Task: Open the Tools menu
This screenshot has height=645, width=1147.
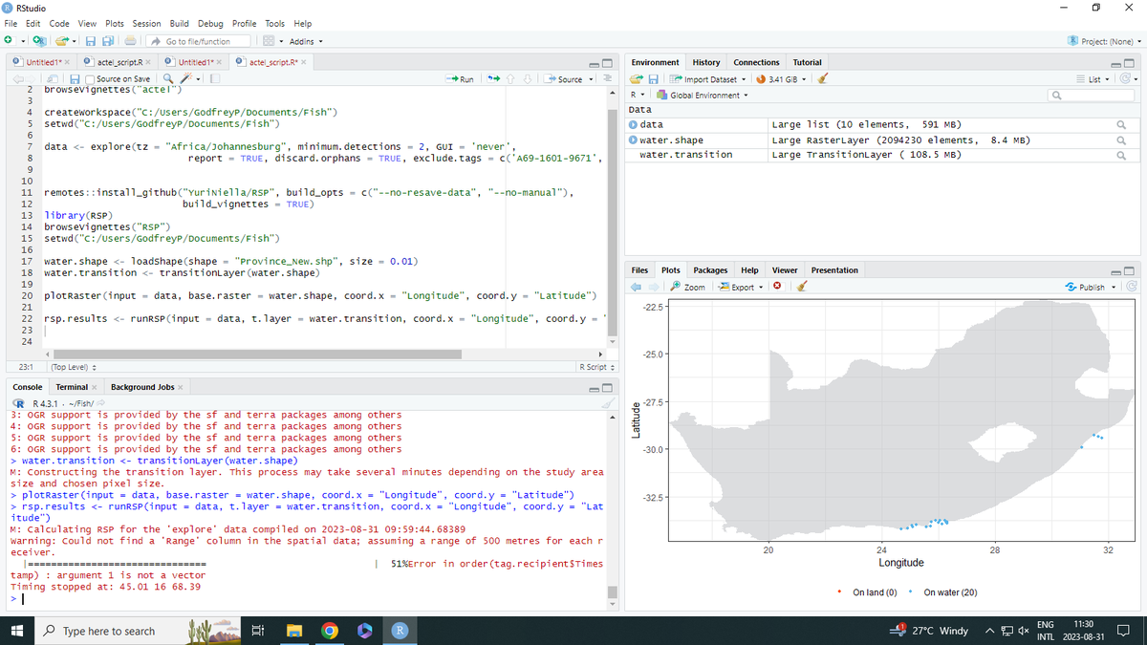Action: 275,23
